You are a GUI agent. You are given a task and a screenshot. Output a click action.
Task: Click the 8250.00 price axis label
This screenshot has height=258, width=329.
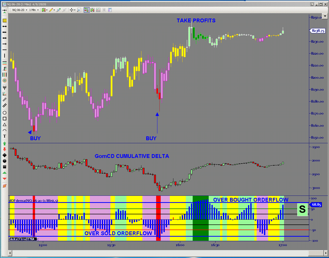tap(317, 17)
